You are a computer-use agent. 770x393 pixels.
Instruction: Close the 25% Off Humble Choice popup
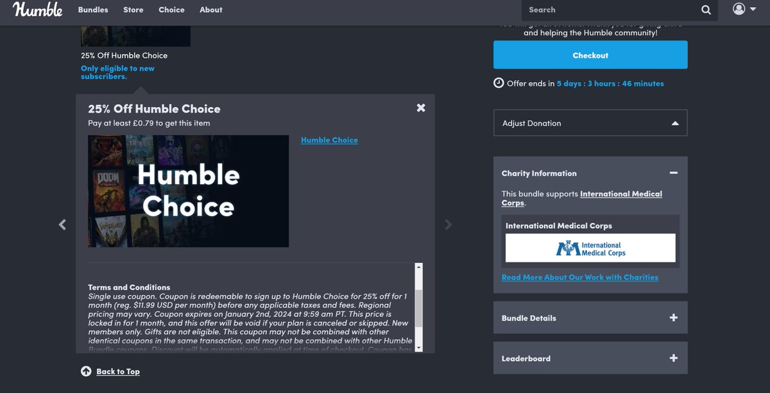tap(421, 108)
